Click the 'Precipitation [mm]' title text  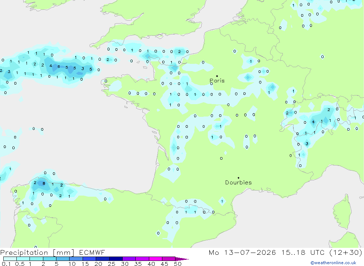(x=37, y=253)
